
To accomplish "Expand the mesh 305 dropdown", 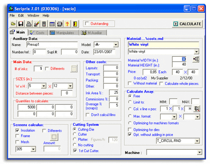I will click(x=33, y=149).
